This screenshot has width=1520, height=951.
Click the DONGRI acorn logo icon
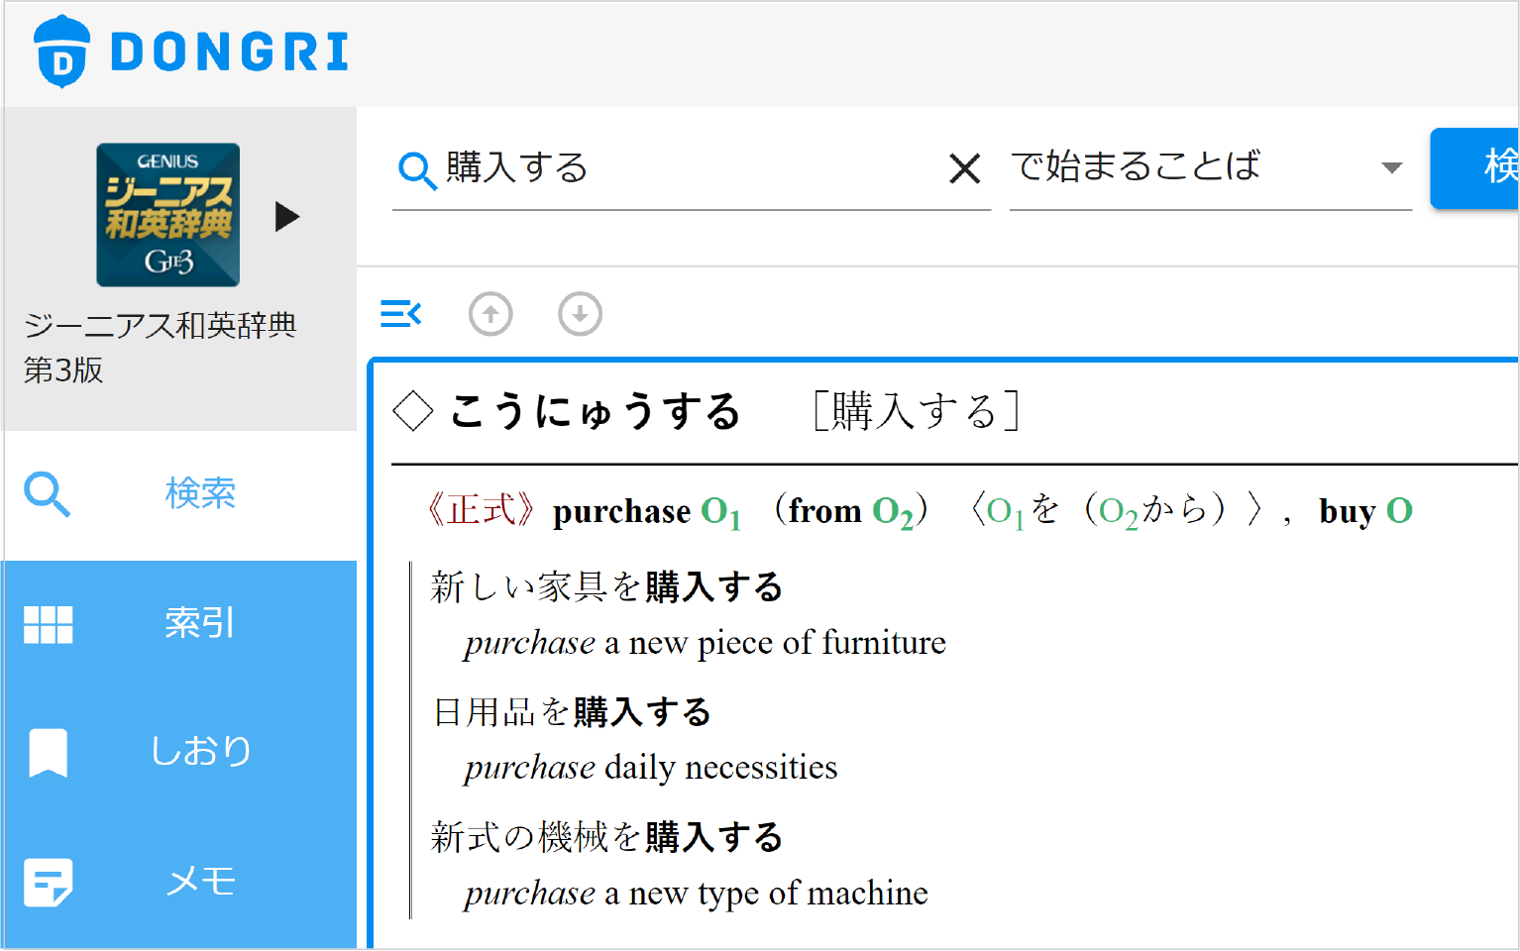(61, 52)
